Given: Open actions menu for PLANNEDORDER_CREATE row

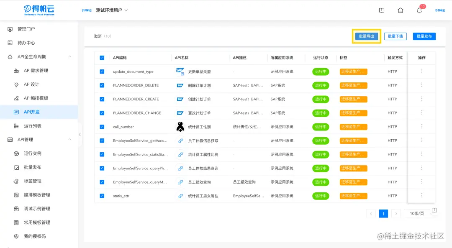Looking at the screenshot, I should click(x=422, y=99).
